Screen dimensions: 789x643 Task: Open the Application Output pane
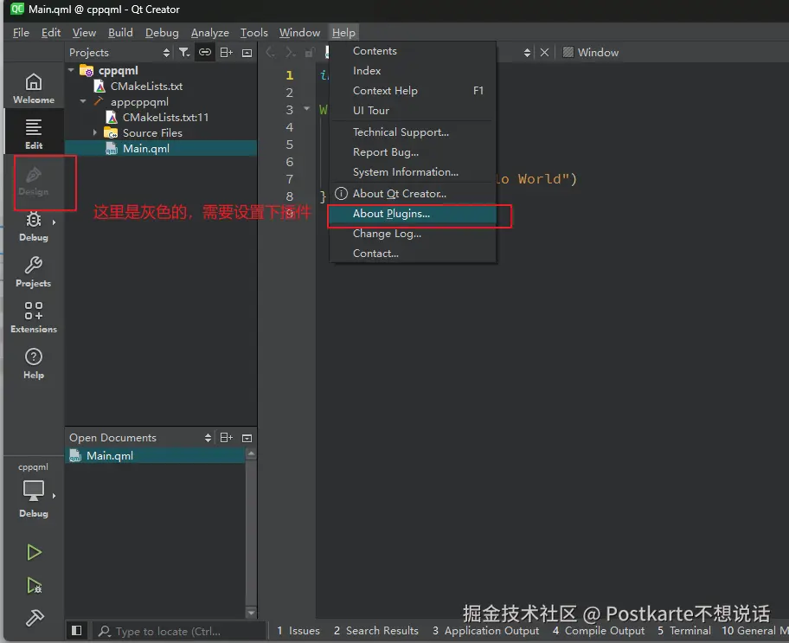pos(485,630)
